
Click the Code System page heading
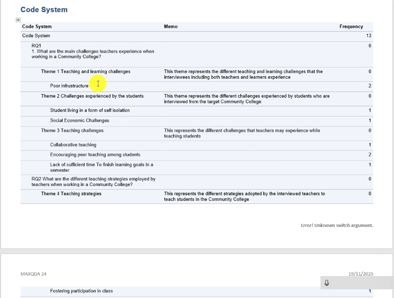pos(44,10)
